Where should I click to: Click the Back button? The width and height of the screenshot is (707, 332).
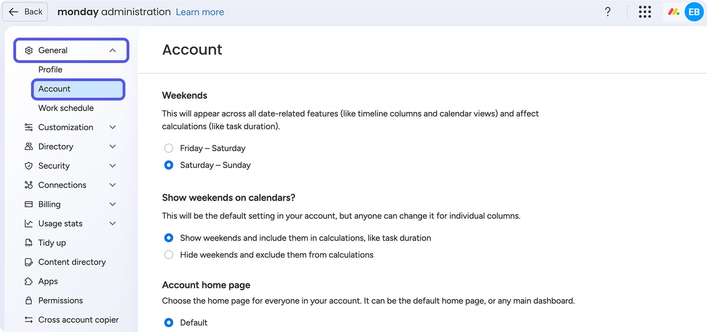(x=25, y=12)
